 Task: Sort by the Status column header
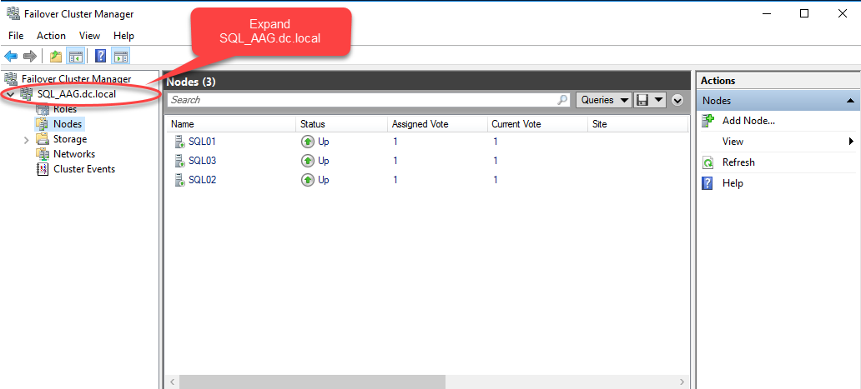(x=342, y=124)
